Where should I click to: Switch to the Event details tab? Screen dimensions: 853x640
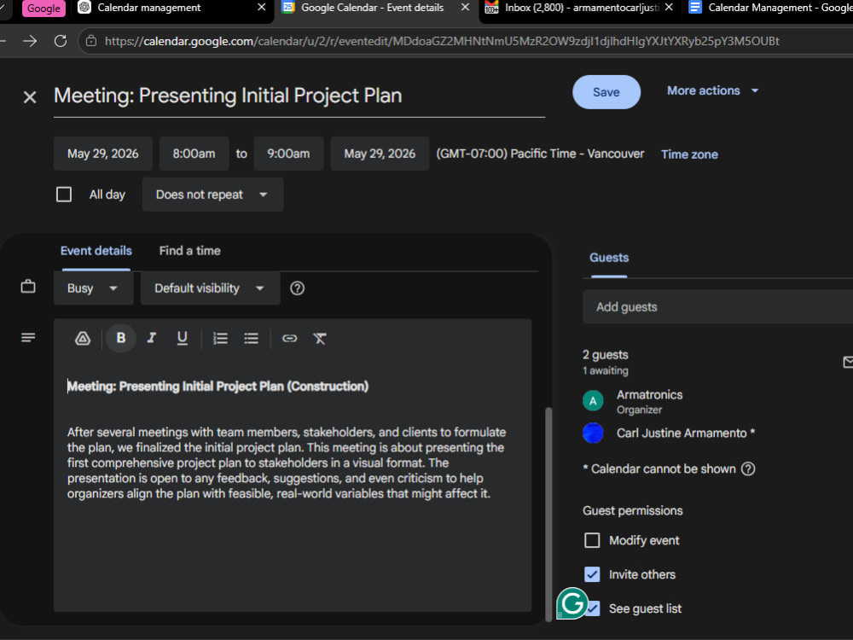(x=96, y=251)
